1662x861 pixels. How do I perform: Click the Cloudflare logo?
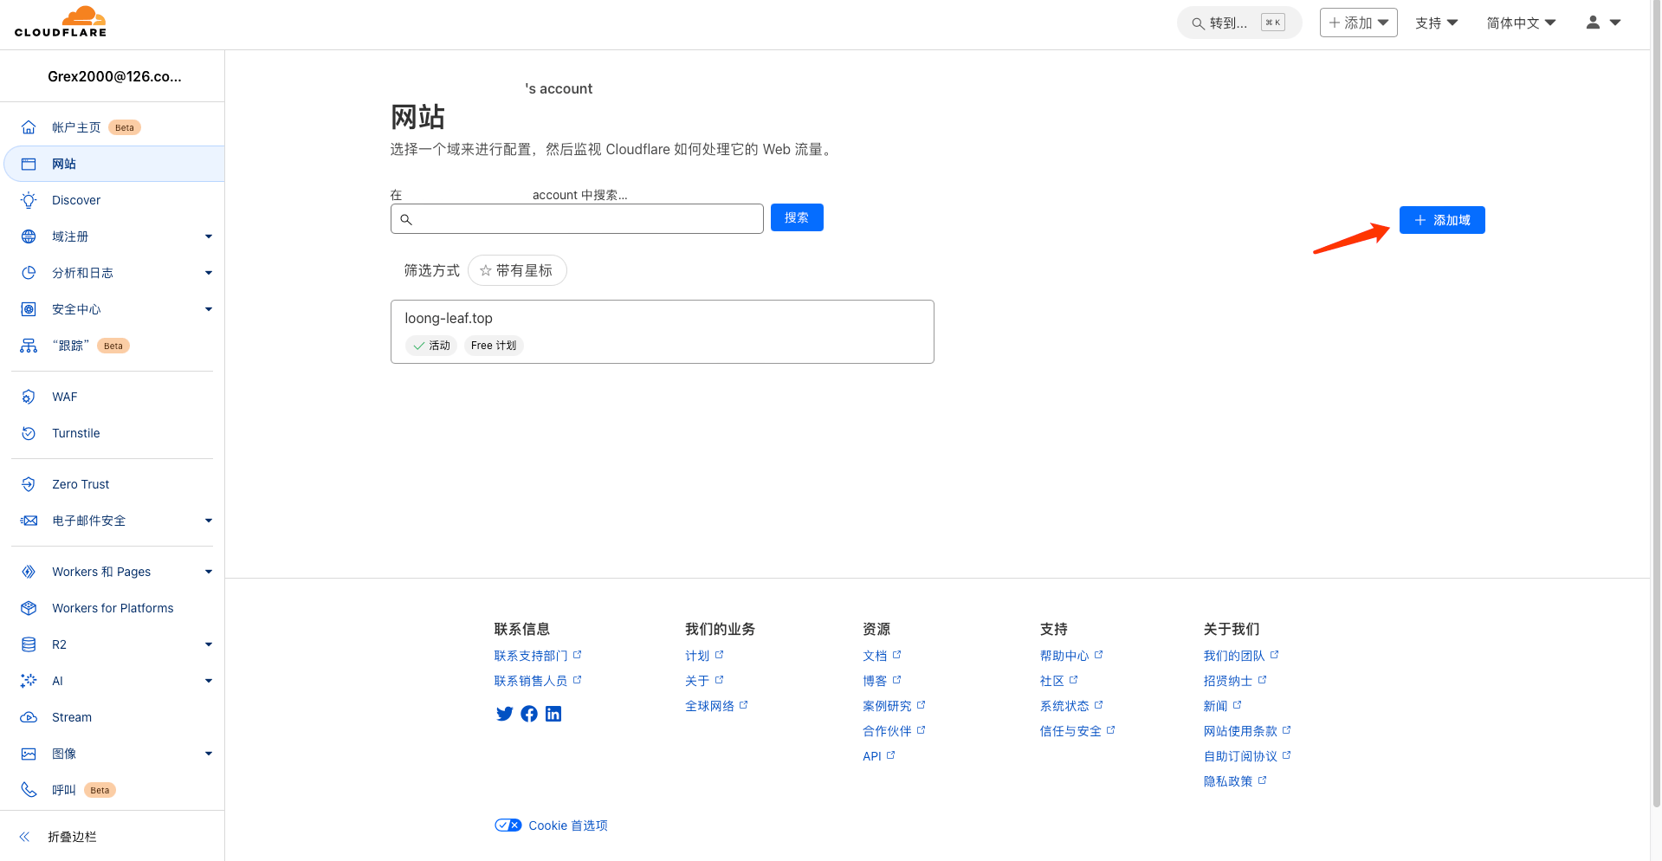click(x=61, y=22)
